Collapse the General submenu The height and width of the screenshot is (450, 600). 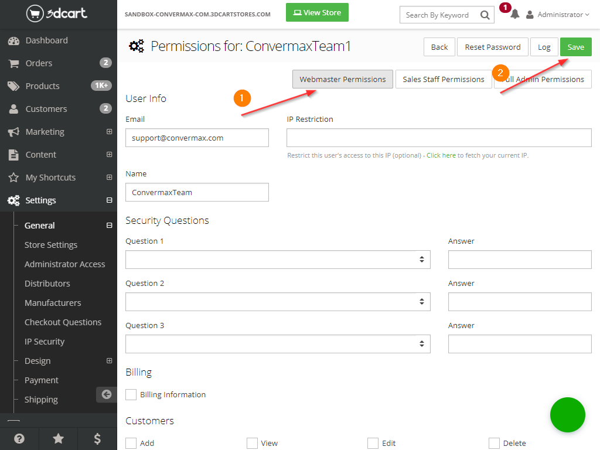109,226
